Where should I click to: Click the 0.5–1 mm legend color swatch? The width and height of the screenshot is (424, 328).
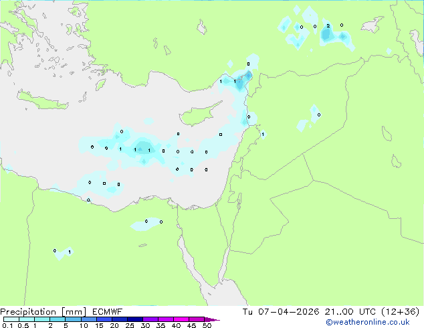point(27,319)
